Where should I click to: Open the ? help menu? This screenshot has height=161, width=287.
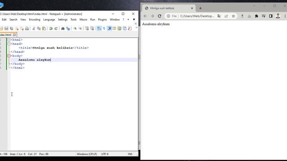coord(123,20)
